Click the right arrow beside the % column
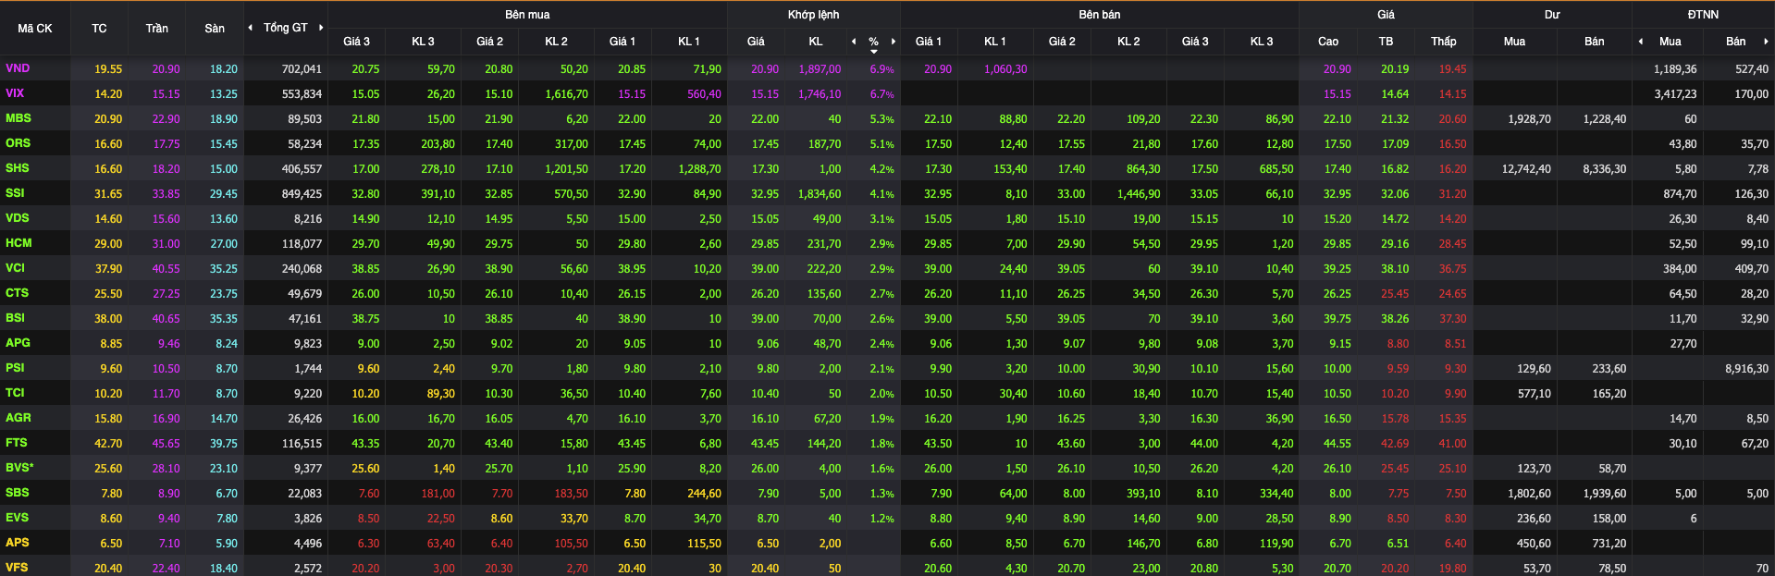Viewport: 1775px width, 576px height. 894,42
